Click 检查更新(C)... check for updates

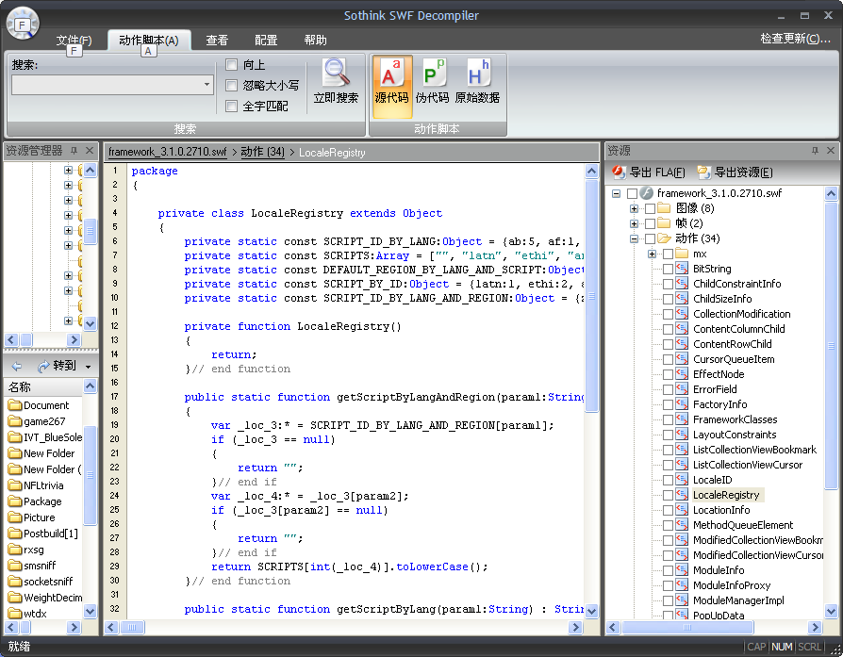pyautogui.click(x=795, y=39)
